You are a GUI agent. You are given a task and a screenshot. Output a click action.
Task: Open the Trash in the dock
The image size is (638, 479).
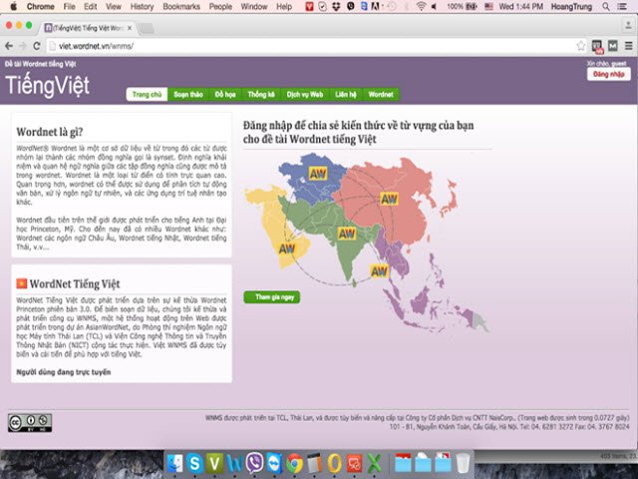pos(464,463)
